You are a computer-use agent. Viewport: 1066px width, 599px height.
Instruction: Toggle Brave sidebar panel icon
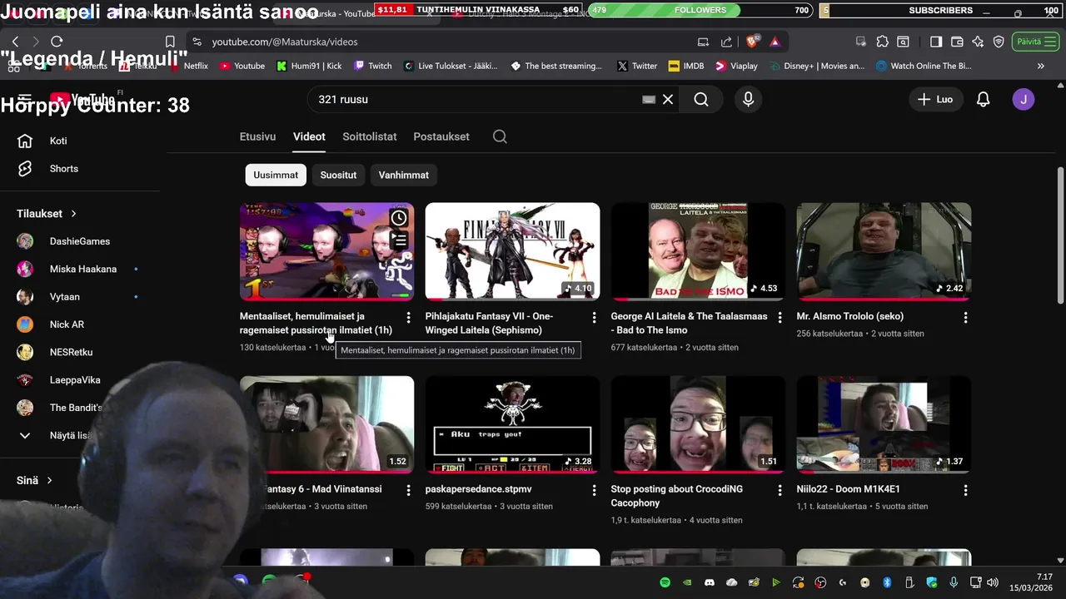click(936, 42)
